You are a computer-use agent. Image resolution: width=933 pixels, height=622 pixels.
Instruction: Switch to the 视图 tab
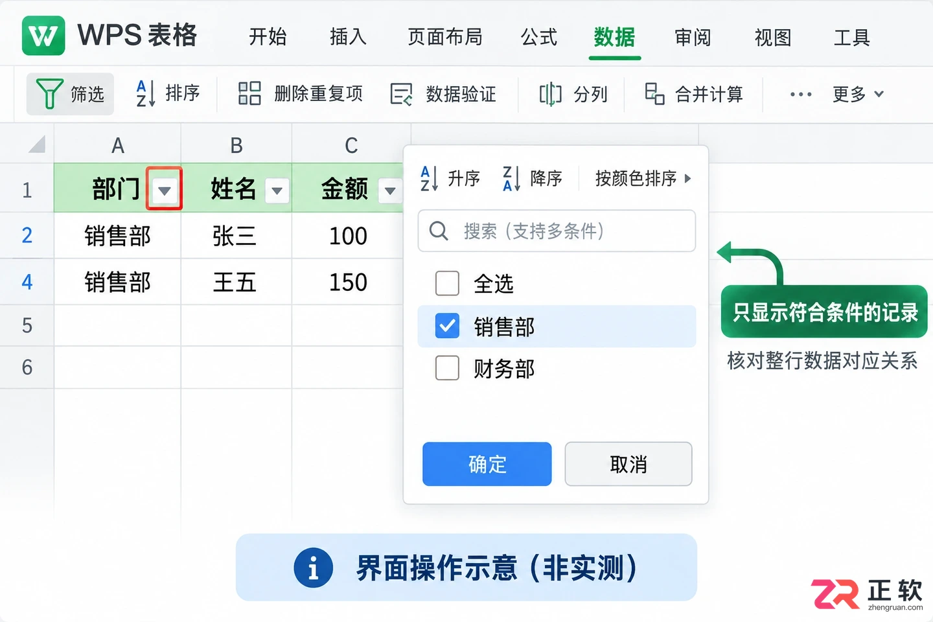click(773, 37)
